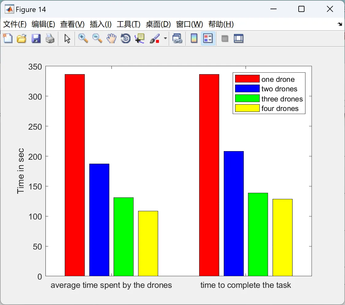This screenshot has height=305, width=345.
Task: Select the Zoom Out magnifier tool
Action: (x=97, y=38)
